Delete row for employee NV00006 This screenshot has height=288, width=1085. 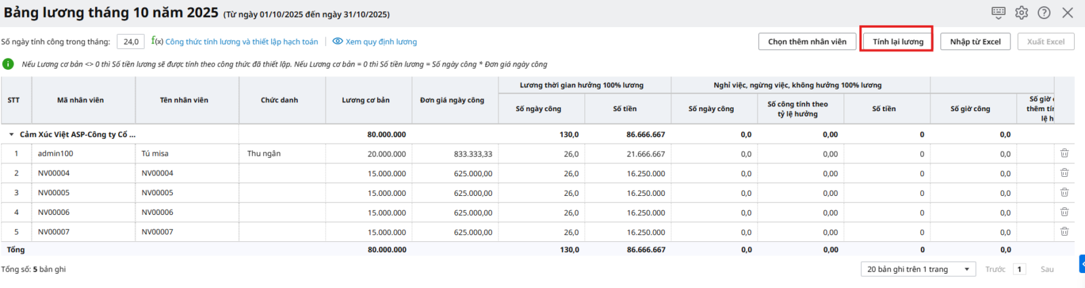pyautogui.click(x=1064, y=213)
